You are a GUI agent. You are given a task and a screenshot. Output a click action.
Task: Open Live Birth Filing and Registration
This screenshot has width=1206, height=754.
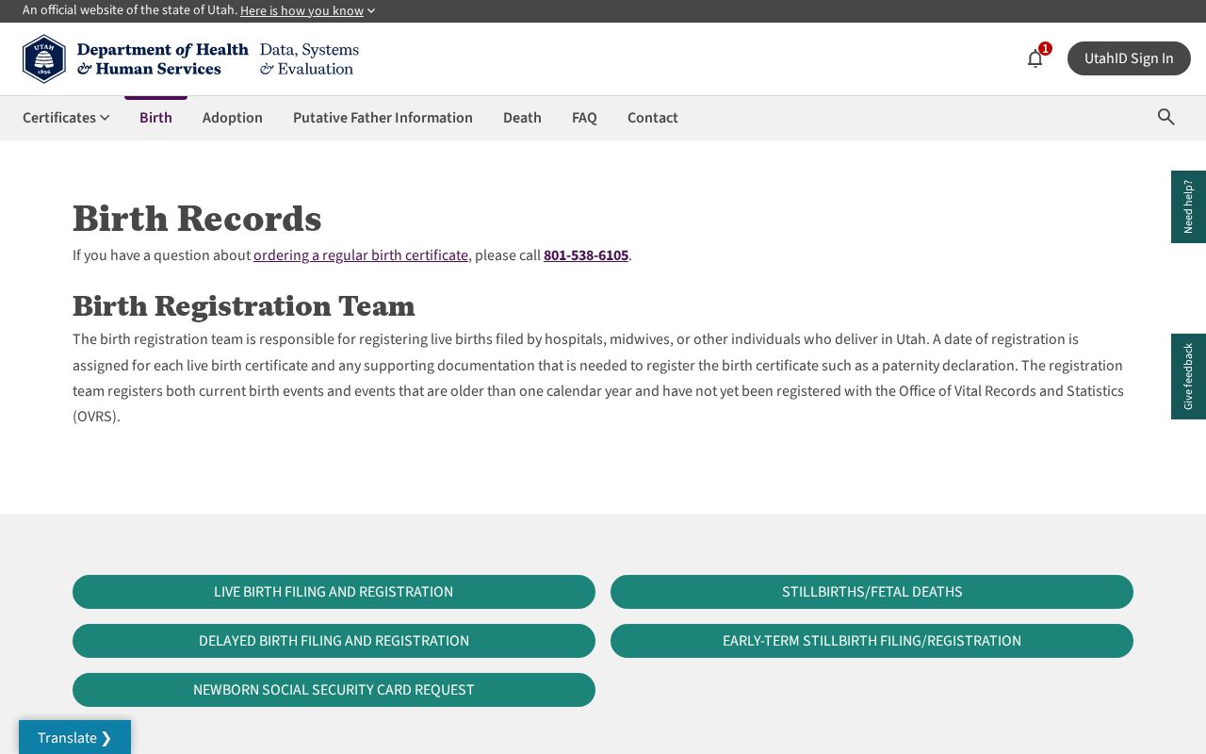point(334,592)
